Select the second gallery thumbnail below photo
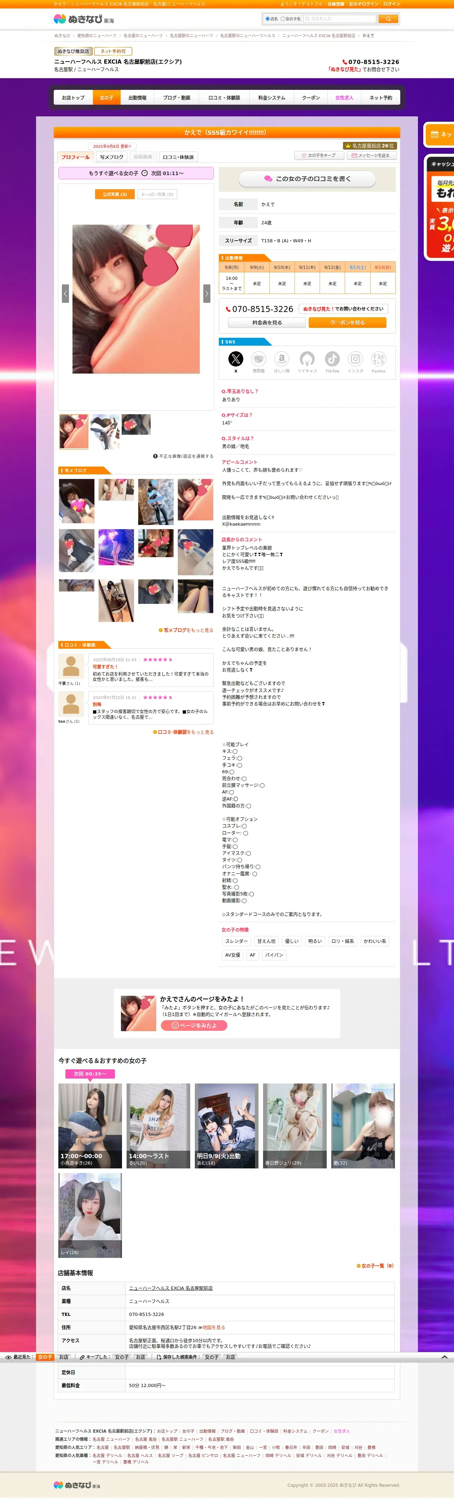 pyautogui.click(x=105, y=432)
